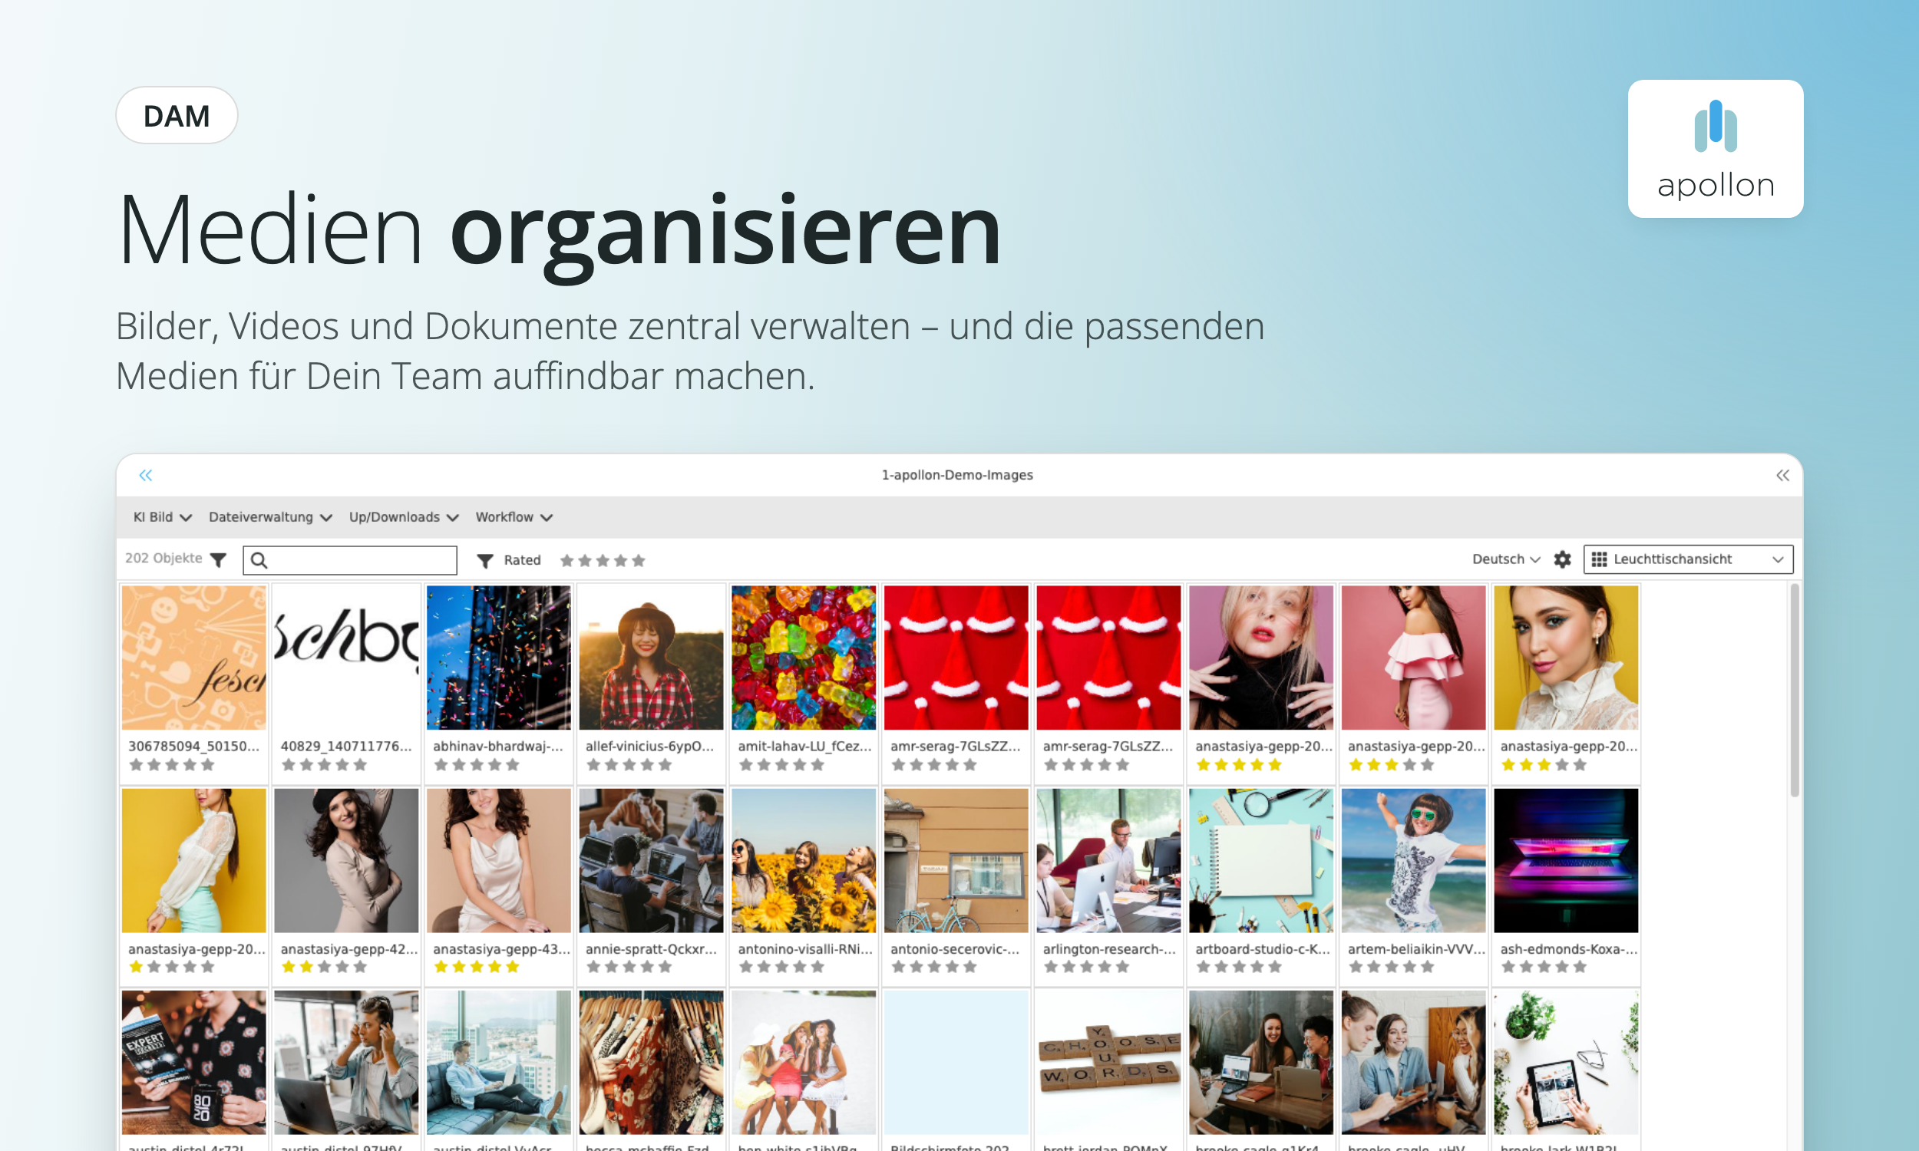Open the KI Bild dropdown menu

click(162, 517)
